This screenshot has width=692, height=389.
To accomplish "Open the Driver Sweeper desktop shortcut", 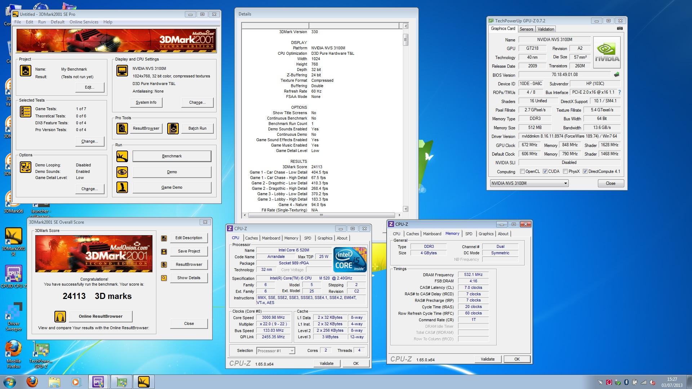I will (14, 317).
